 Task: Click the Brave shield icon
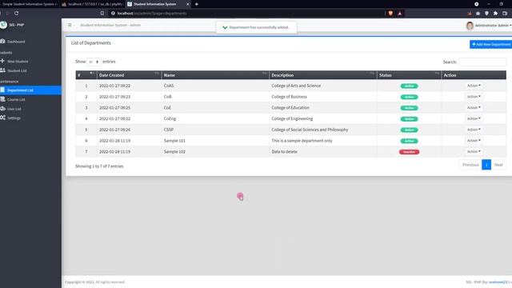(x=390, y=14)
